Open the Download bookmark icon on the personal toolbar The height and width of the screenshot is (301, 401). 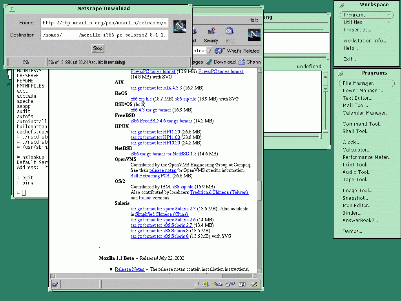pos(209,62)
